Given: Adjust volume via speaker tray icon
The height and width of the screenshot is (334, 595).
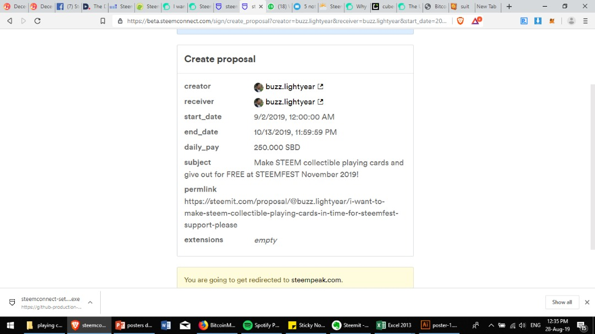Looking at the screenshot, I should coord(522,325).
